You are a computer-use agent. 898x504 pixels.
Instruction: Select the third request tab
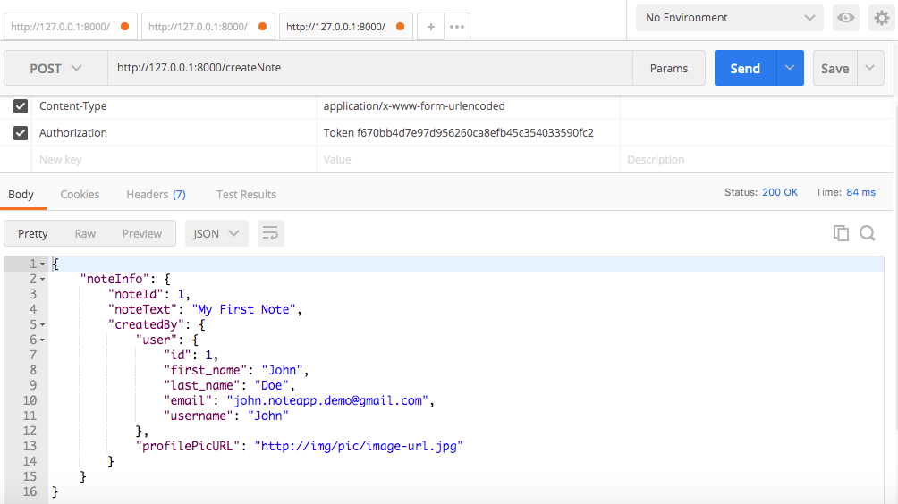pos(346,27)
